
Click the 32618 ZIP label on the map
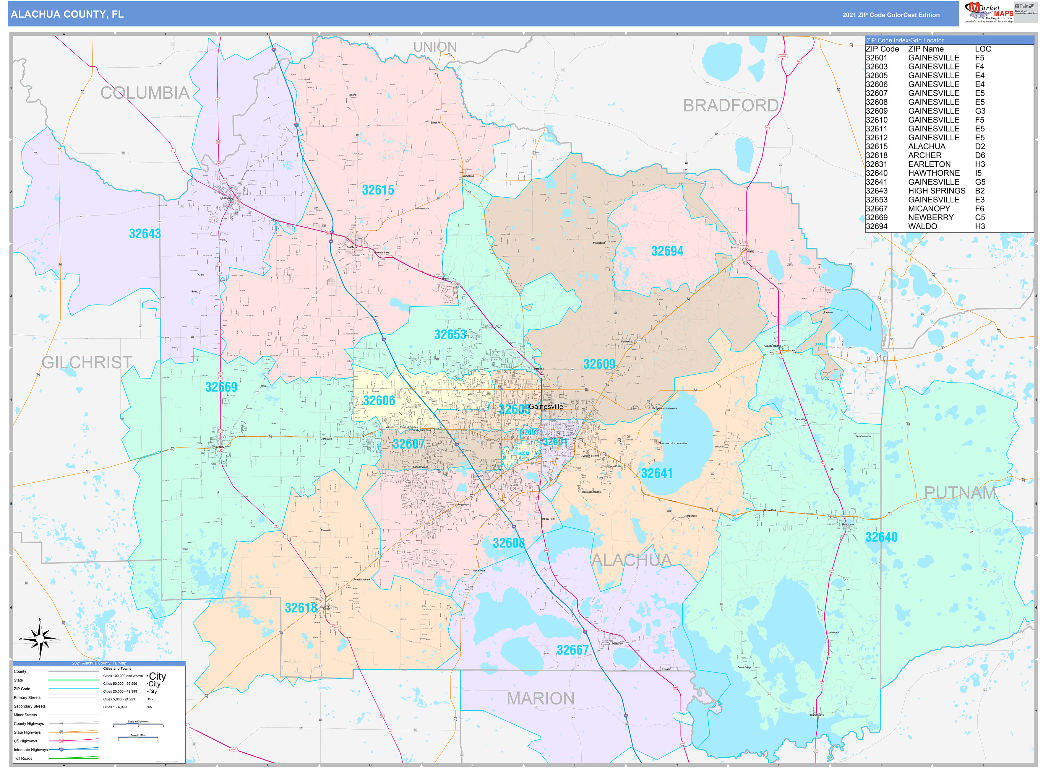301,608
